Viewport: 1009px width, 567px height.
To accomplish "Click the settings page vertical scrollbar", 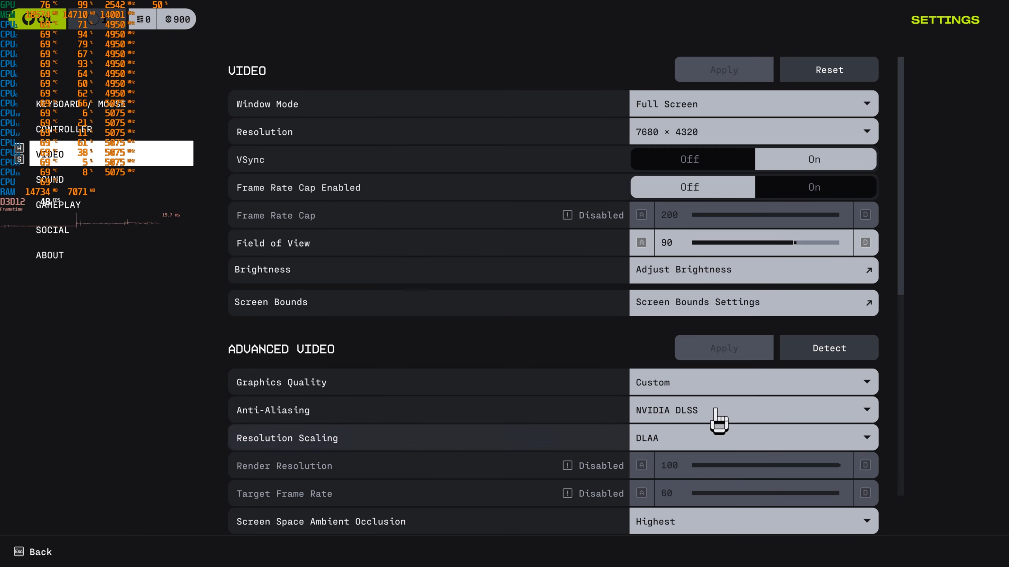I will pos(900,176).
